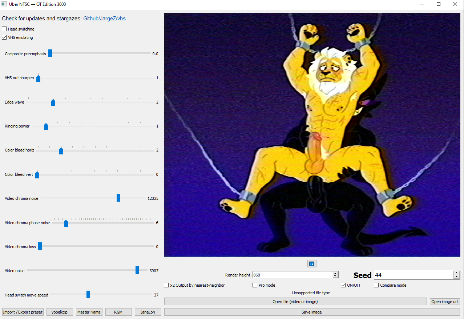Click Video chroma phase noise slider handle
This screenshot has width=464, height=319.
tap(66, 223)
